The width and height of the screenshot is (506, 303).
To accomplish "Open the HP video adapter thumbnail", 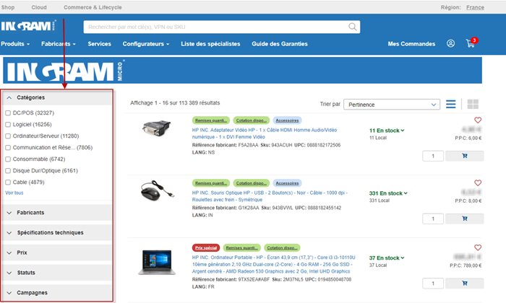I will coord(157,128).
